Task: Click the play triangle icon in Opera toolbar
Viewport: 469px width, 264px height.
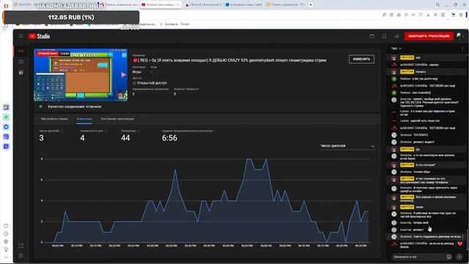Action: click(x=413, y=15)
